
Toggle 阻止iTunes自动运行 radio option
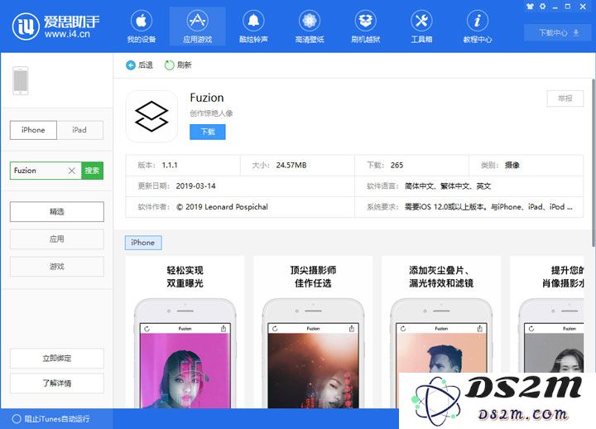pos(17,419)
